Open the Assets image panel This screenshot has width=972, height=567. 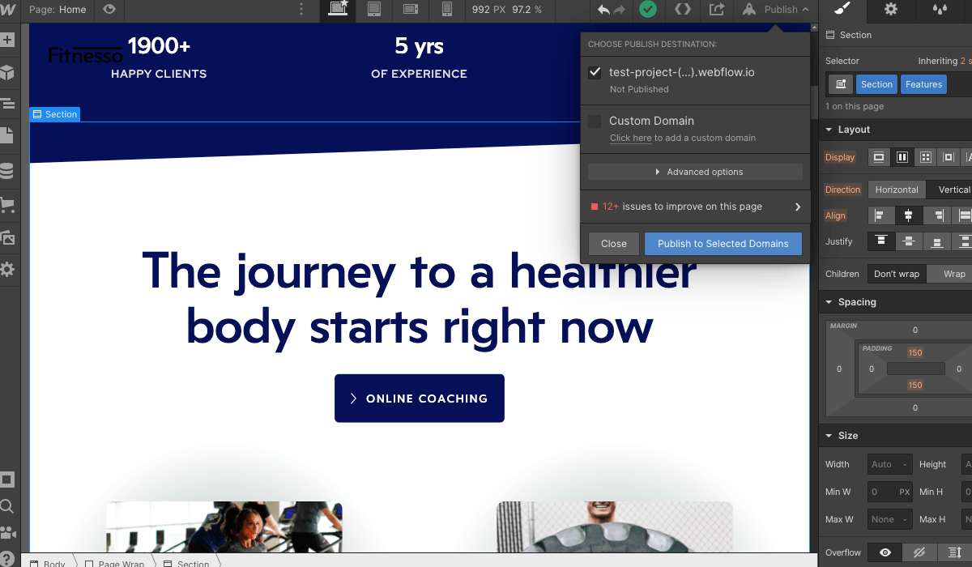tap(7, 237)
